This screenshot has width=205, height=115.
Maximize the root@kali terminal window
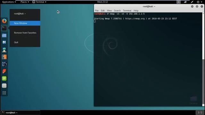pos(197,6)
